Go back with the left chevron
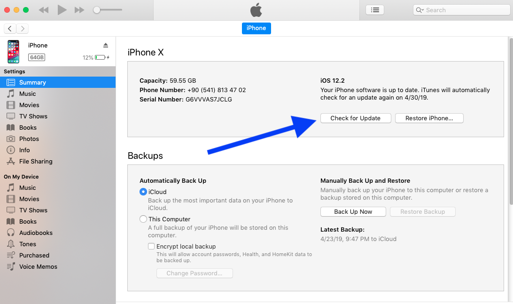The height and width of the screenshot is (304, 513). click(10, 29)
